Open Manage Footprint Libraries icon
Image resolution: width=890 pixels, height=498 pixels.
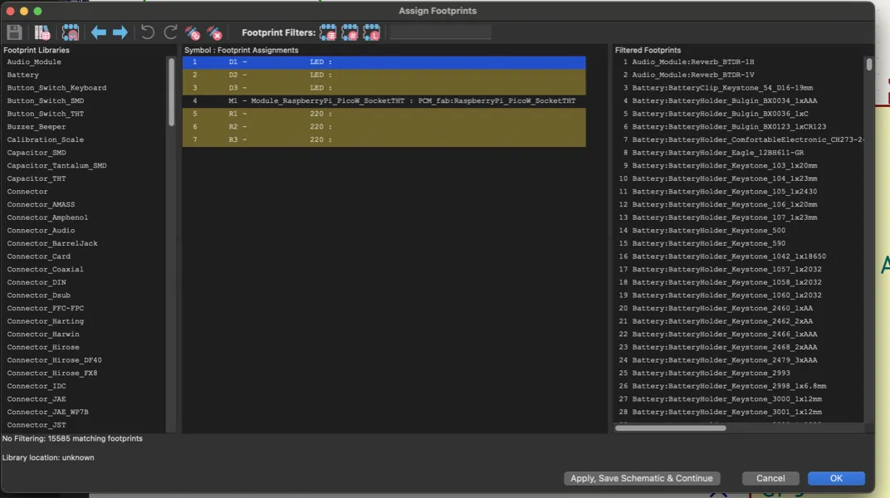[x=42, y=32]
